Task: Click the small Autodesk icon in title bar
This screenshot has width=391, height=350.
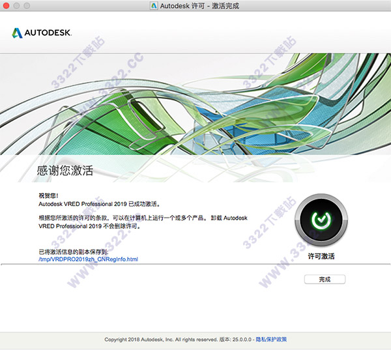Action: 153,5
